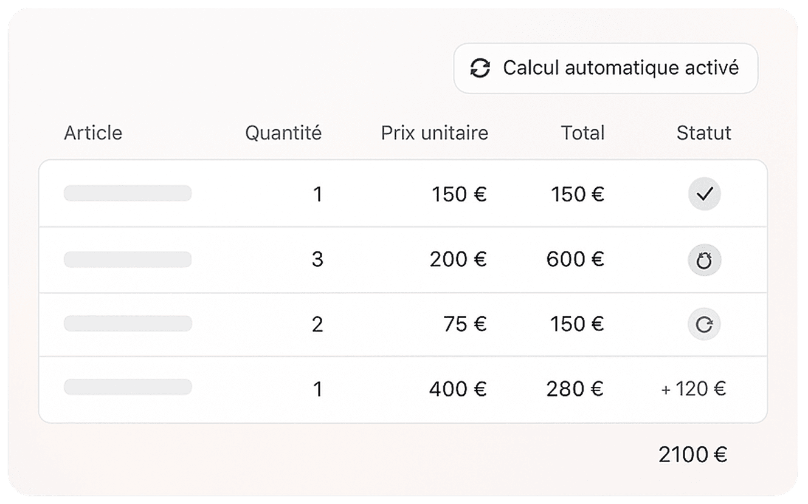
Task: Select the first row article placeholder
Action: click(x=128, y=193)
